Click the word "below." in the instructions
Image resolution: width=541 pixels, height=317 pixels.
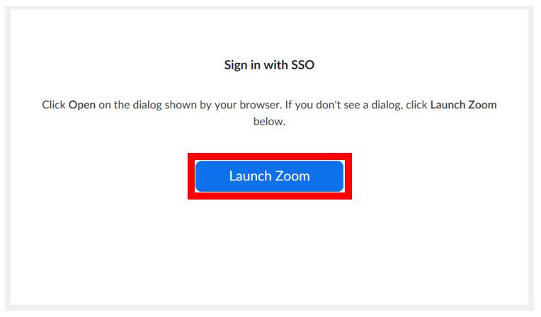[x=269, y=121]
